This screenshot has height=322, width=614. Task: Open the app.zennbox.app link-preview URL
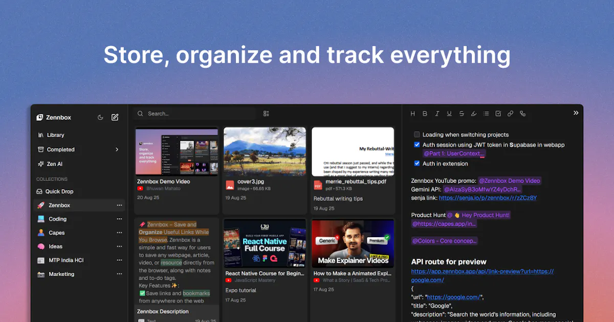coord(483,275)
